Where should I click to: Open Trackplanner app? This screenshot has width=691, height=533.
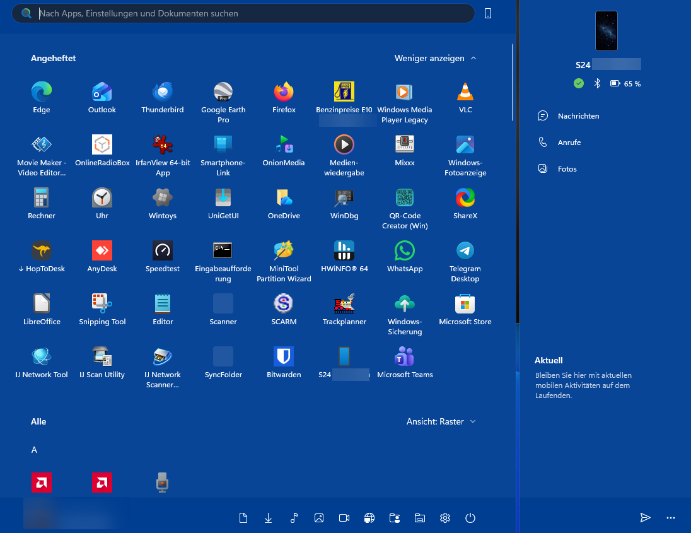344,310
